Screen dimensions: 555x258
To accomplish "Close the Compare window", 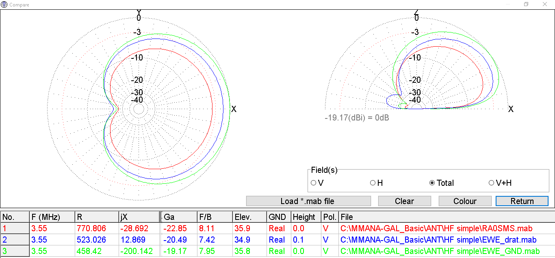I will (545, 4).
